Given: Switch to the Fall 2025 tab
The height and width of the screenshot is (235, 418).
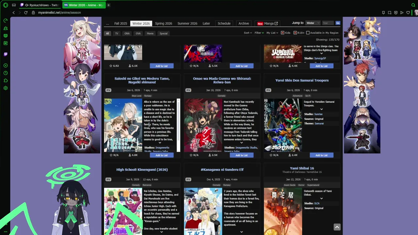Looking at the screenshot, I should point(121,23).
